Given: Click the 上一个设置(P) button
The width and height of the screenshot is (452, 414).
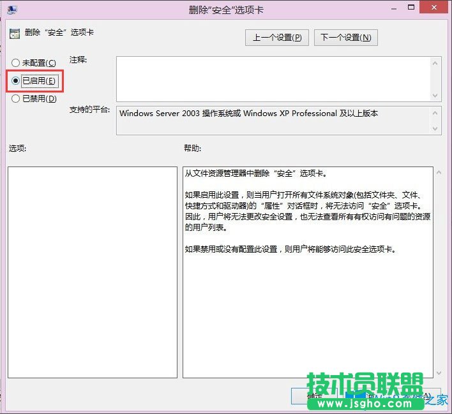Looking at the screenshot, I should click(276, 38).
